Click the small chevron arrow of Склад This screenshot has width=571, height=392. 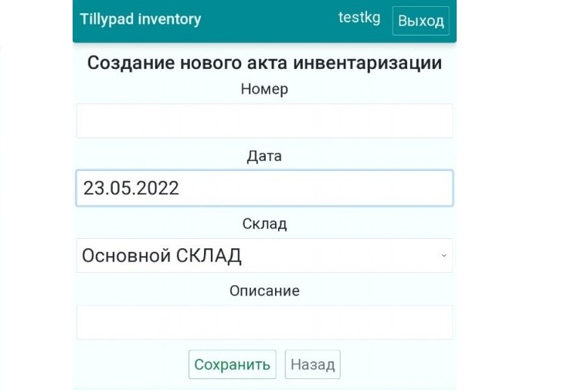click(444, 255)
